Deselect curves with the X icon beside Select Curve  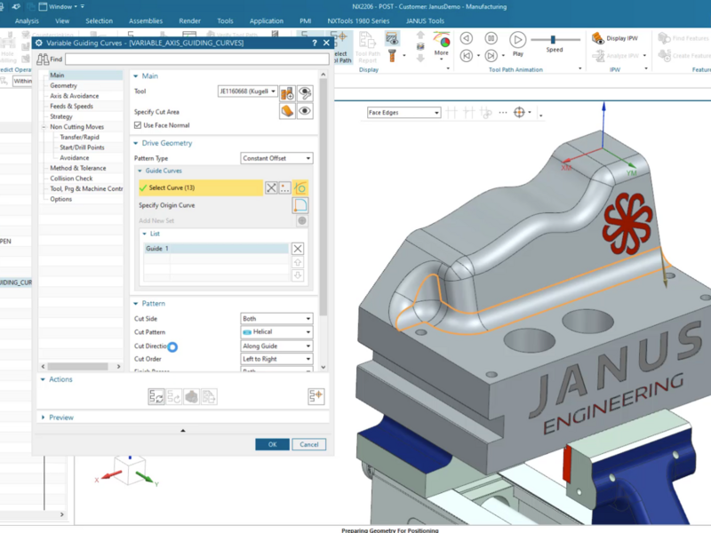271,187
